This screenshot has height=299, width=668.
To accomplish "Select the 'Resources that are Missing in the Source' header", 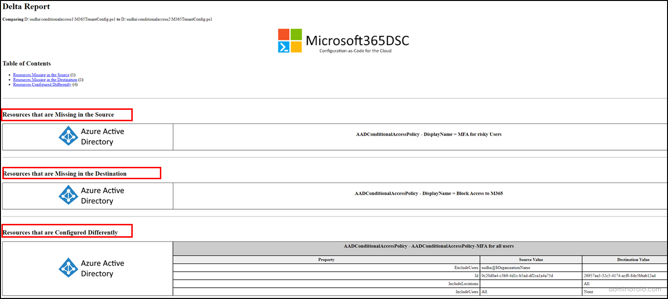I will point(58,115).
